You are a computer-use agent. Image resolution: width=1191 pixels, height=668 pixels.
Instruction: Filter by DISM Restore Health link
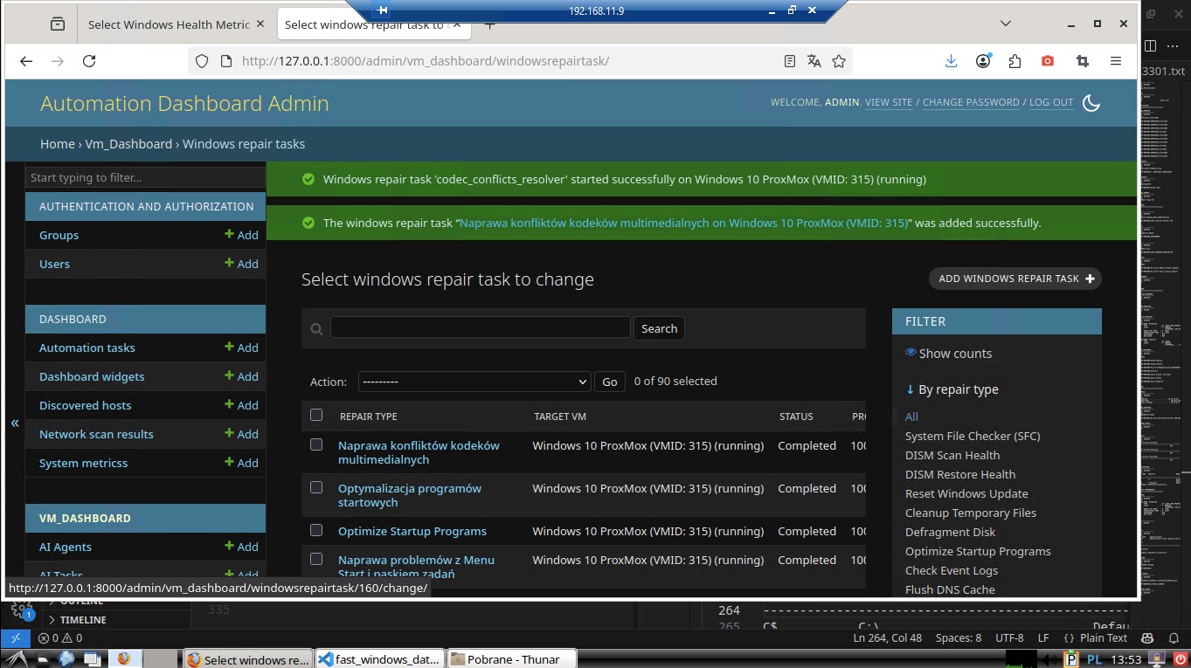(x=959, y=474)
